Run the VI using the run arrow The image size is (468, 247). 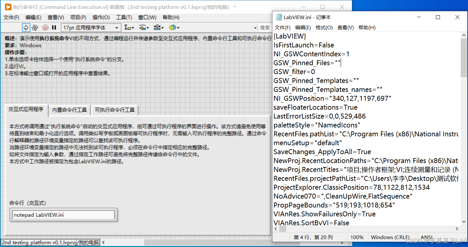coord(26,27)
